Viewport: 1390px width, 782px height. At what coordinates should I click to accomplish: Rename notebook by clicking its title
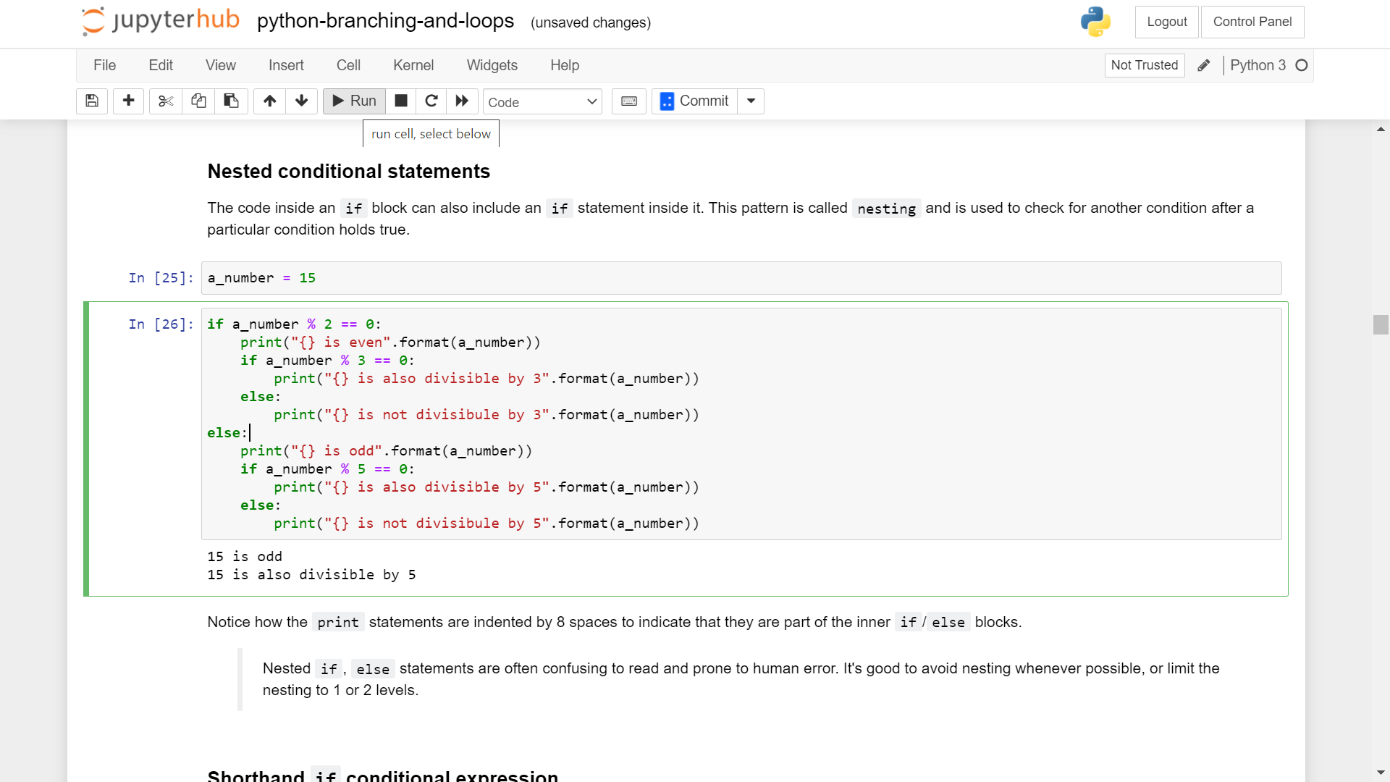(384, 21)
